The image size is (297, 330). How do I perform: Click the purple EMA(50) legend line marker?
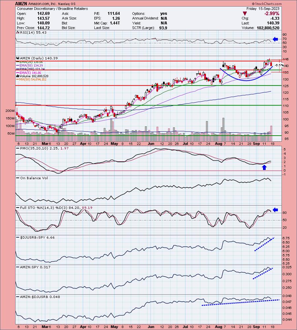tap(18, 66)
